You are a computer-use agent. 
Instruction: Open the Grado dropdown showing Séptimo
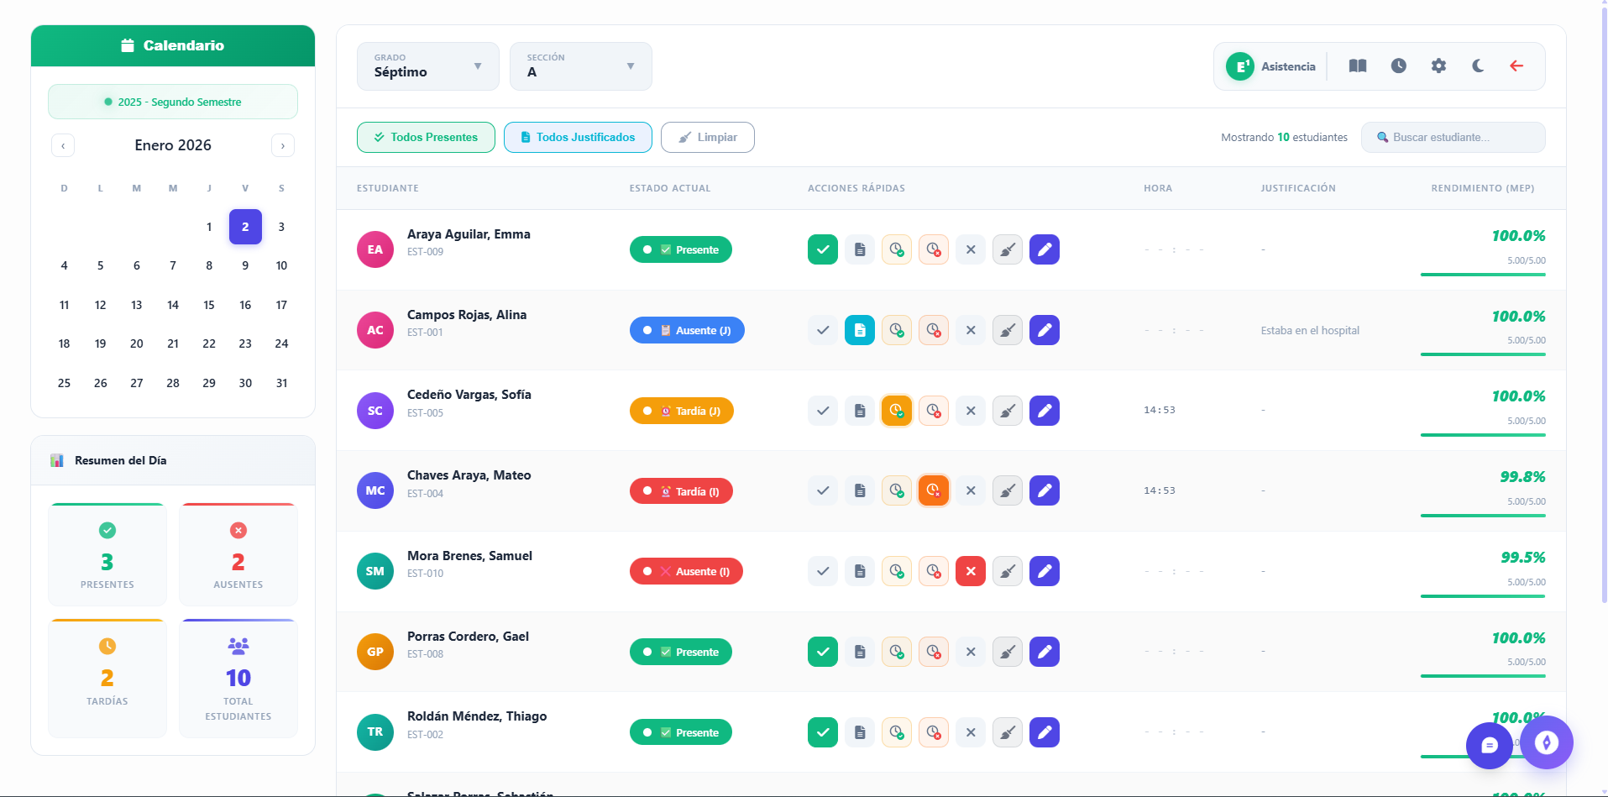(427, 66)
